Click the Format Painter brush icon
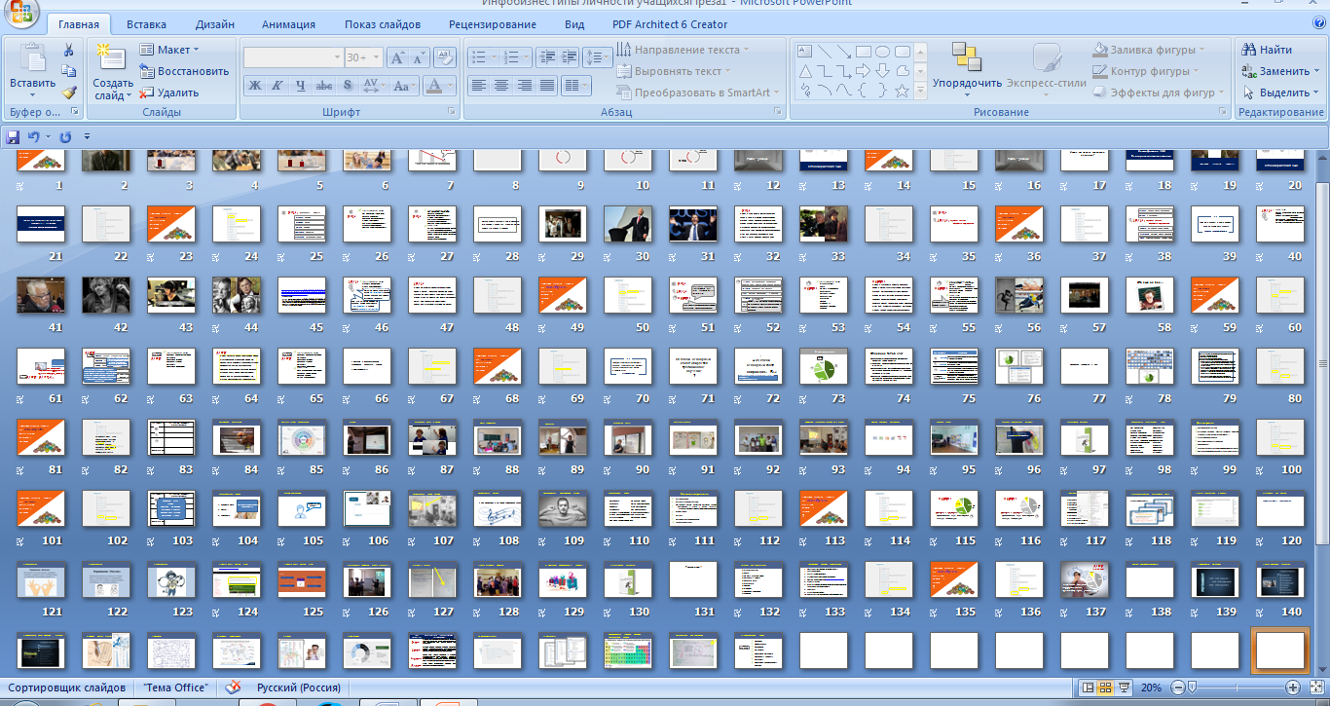The image size is (1330, 706). 69,93
